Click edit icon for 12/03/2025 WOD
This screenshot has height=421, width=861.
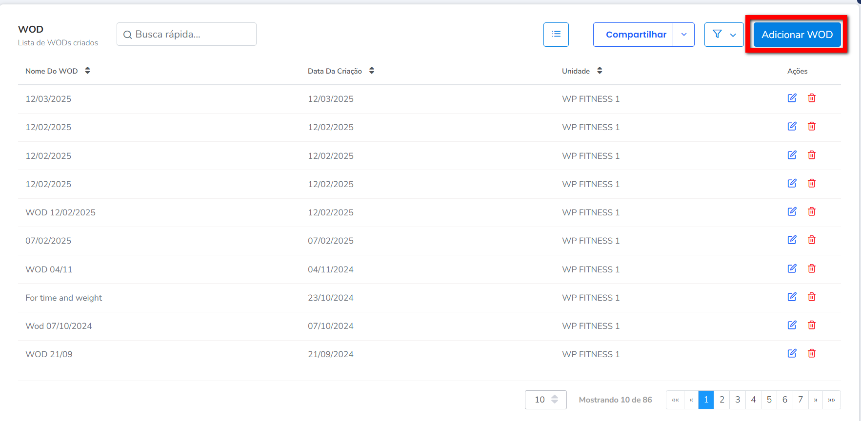tap(792, 98)
